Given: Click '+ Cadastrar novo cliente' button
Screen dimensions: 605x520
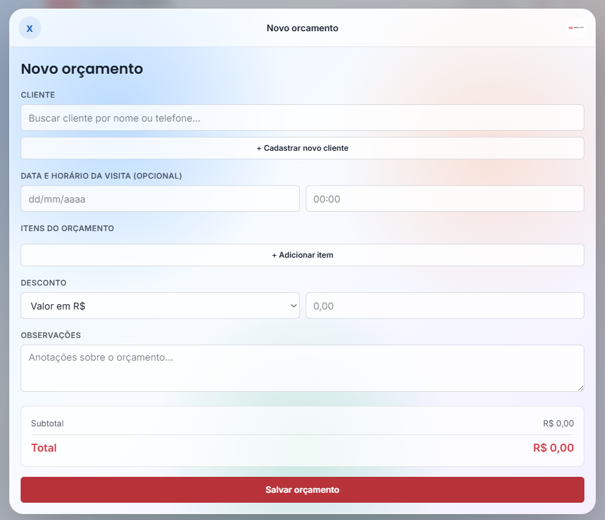Looking at the screenshot, I should (x=302, y=148).
